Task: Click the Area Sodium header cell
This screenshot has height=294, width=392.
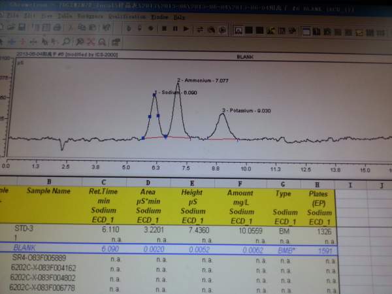Action: (148, 206)
